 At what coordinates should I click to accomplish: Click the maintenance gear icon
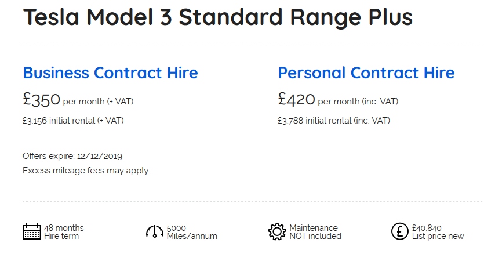coord(277,231)
